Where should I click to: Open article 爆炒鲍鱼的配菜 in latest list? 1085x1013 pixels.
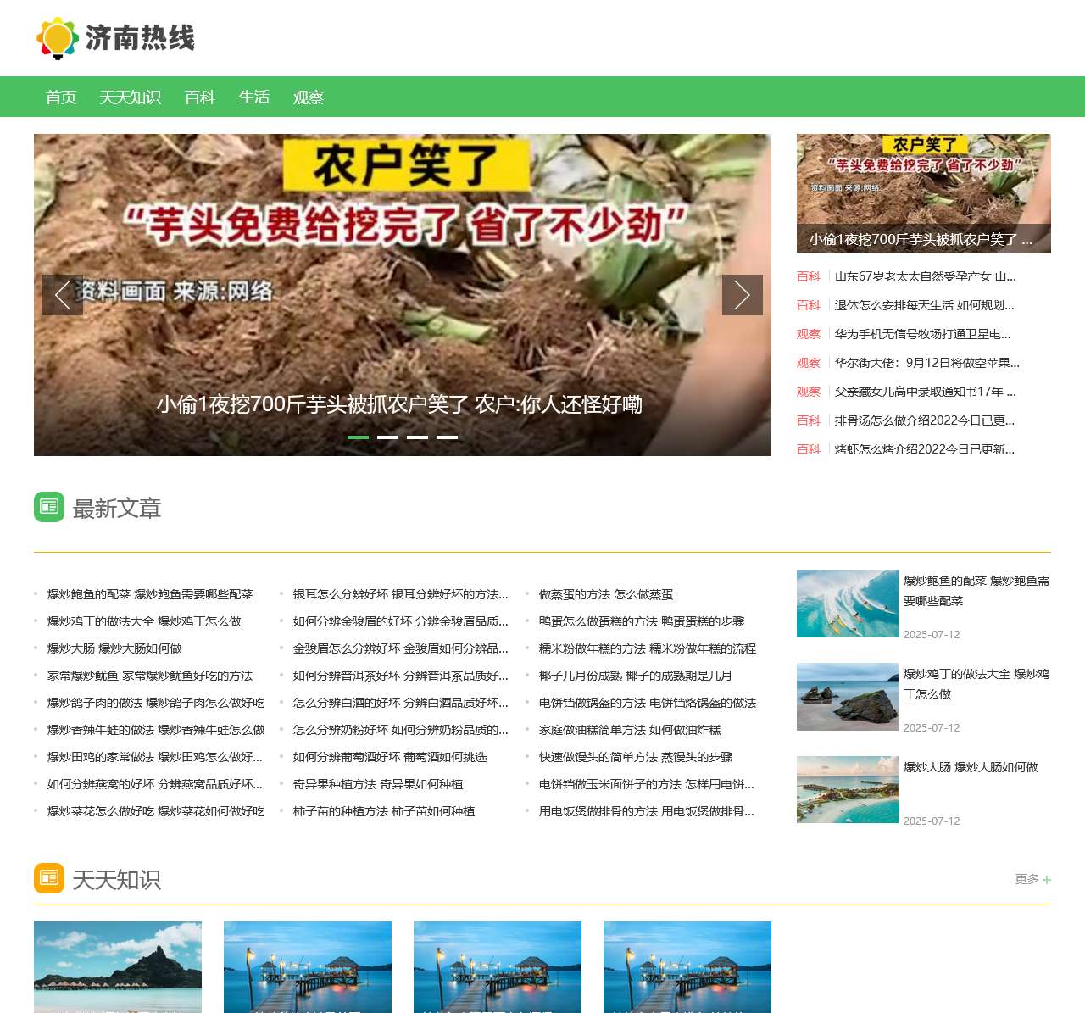(x=150, y=595)
